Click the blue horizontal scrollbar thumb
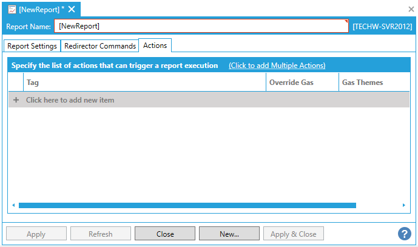 point(187,205)
